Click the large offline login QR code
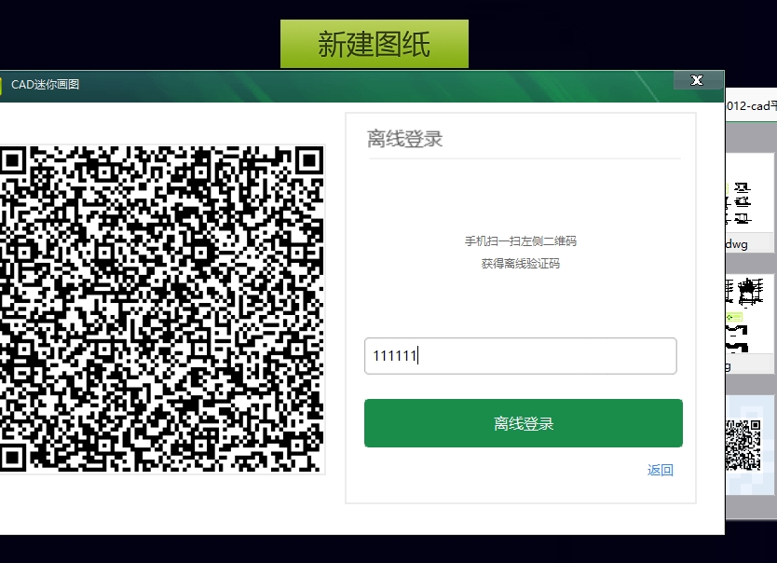The width and height of the screenshot is (777, 563). click(x=162, y=309)
